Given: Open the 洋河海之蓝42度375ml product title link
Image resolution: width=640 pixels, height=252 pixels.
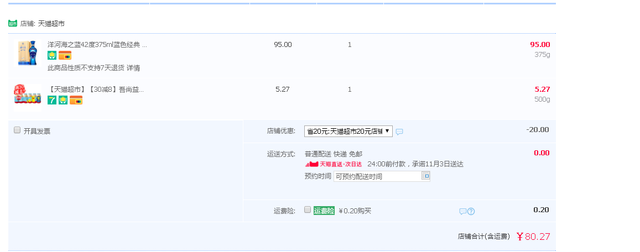Looking at the screenshot, I should (97, 44).
